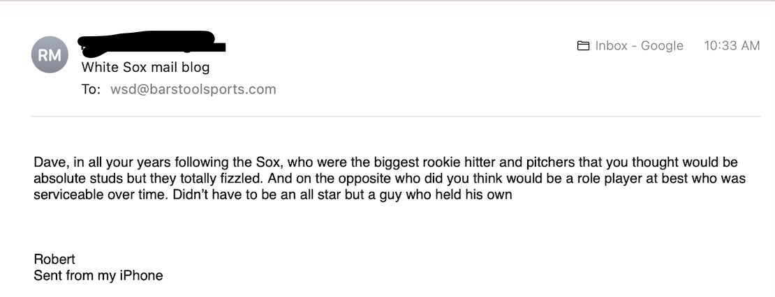Select the White Sox mail blog subject
775x297 pixels.
(x=145, y=68)
